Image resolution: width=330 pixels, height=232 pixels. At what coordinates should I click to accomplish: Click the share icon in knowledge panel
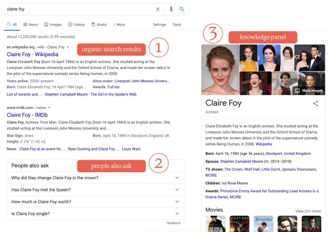tap(315, 103)
